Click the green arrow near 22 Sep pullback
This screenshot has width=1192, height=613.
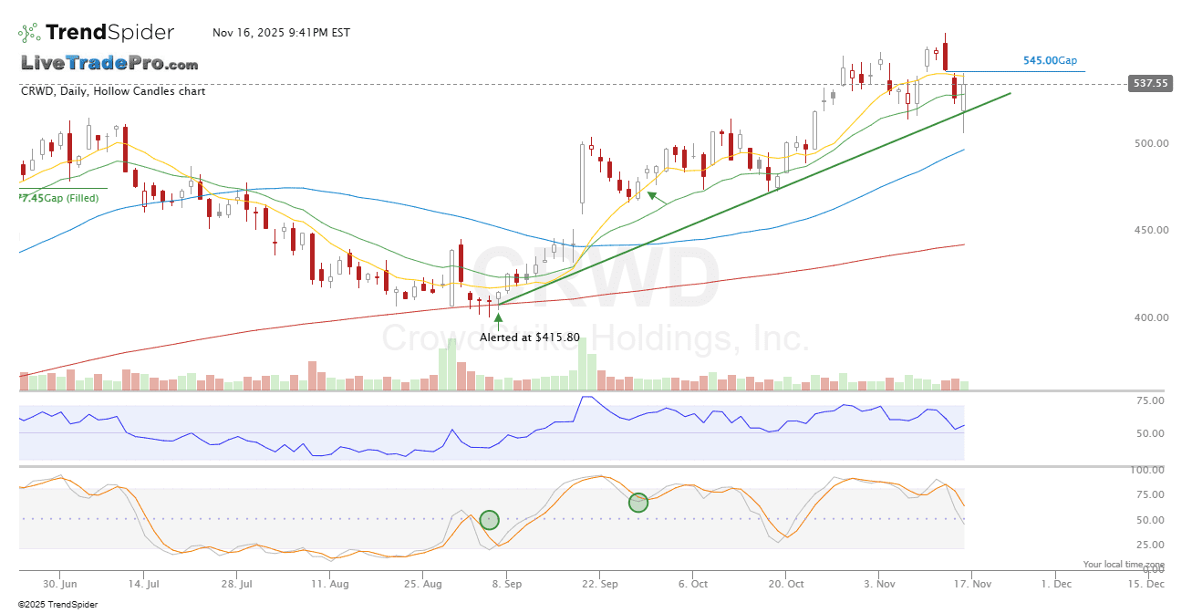click(x=652, y=194)
